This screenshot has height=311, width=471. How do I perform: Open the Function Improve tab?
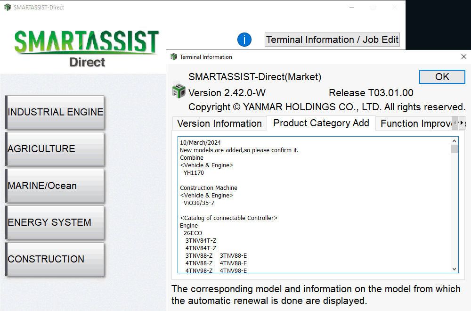click(x=414, y=123)
